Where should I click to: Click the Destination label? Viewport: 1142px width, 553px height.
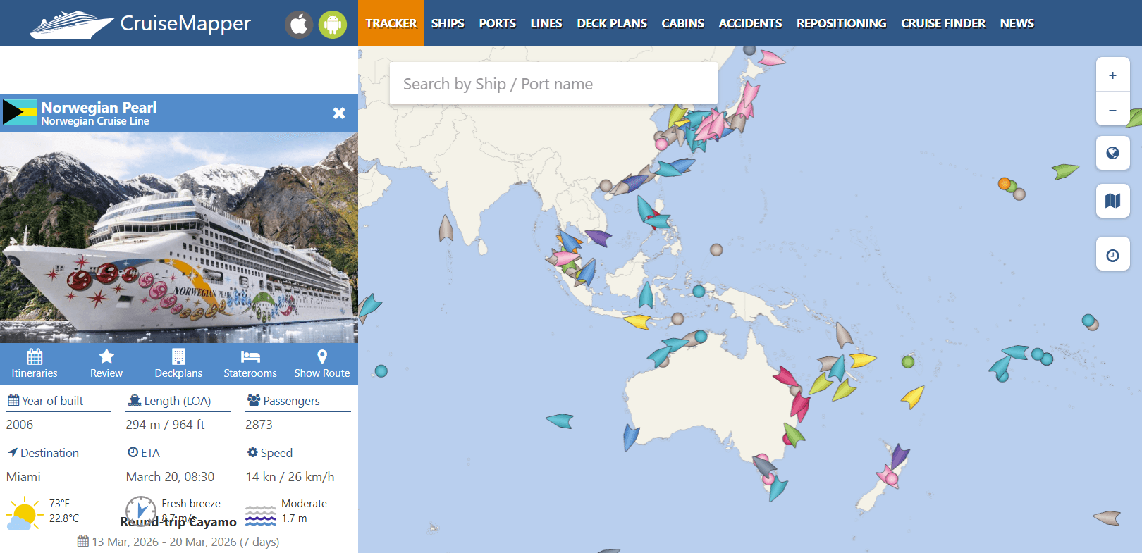click(49, 453)
